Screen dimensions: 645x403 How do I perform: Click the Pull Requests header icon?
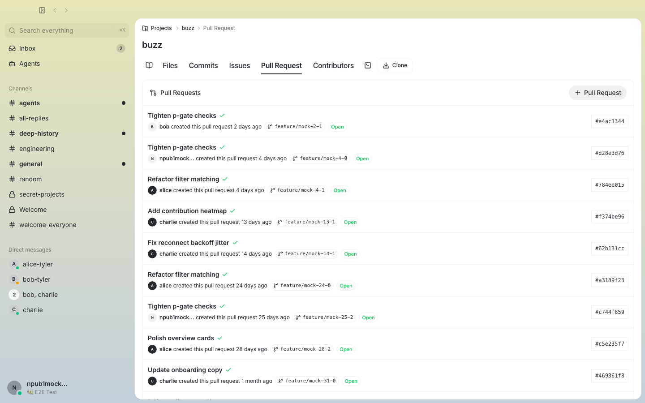tap(153, 93)
